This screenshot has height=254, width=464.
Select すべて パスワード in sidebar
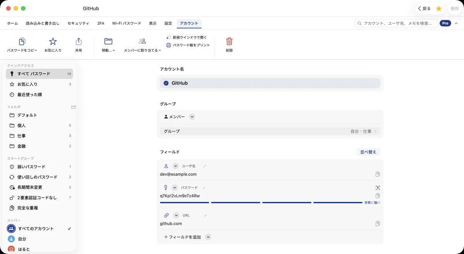tap(39, 74)
